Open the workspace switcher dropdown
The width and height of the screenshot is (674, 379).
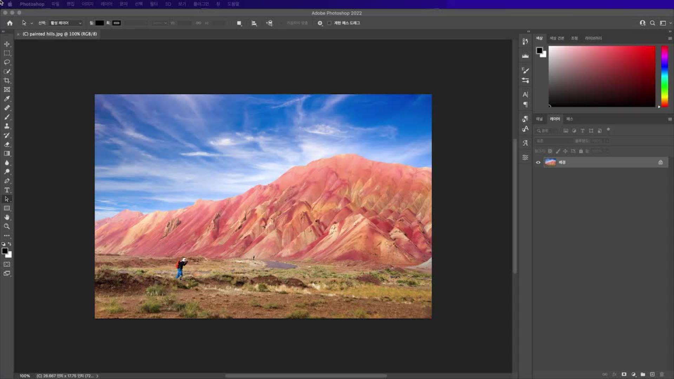tap(664, 23)
